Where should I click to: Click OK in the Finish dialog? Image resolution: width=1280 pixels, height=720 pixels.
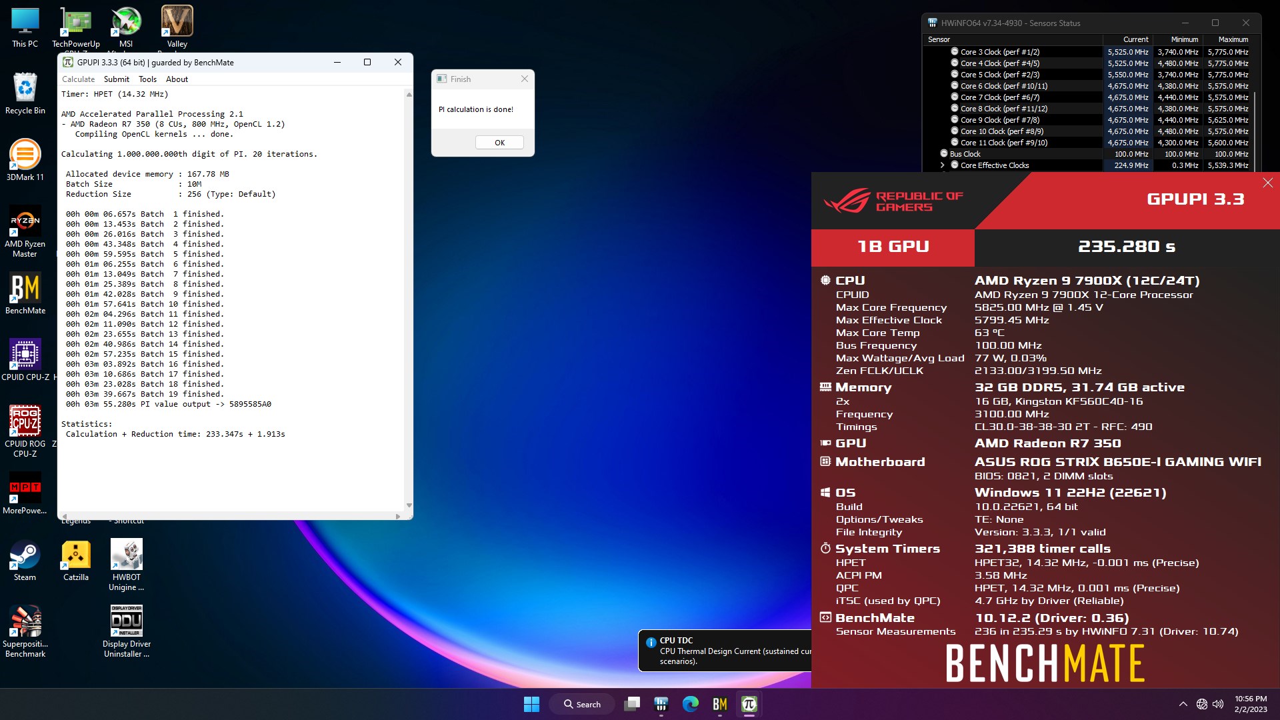[499, 143]
